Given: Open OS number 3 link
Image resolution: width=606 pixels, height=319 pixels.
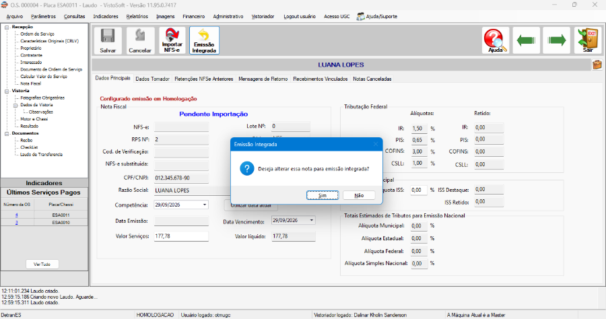Looking at the screenshot, I should pos(17,223).
